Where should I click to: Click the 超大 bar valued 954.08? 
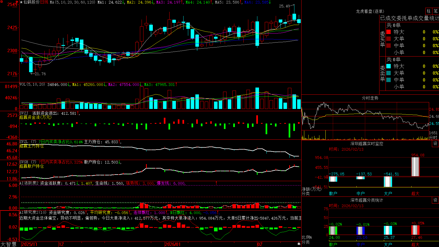[415, 167]
